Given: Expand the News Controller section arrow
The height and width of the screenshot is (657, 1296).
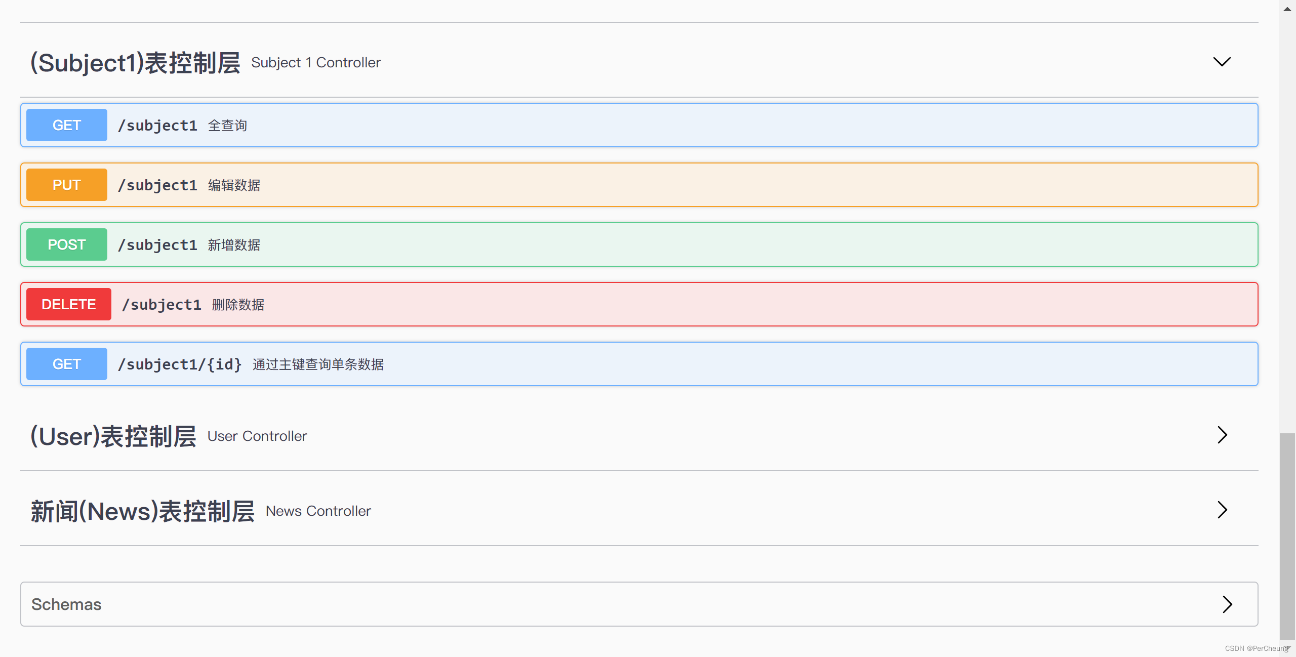Looking at the screenshot, I should coord(1222,510).
